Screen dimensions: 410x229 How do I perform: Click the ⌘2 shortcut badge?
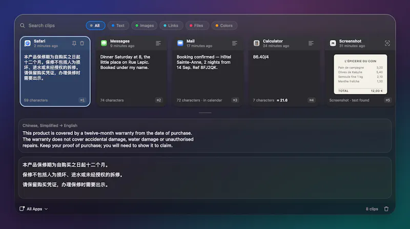[x=159, y=100]
